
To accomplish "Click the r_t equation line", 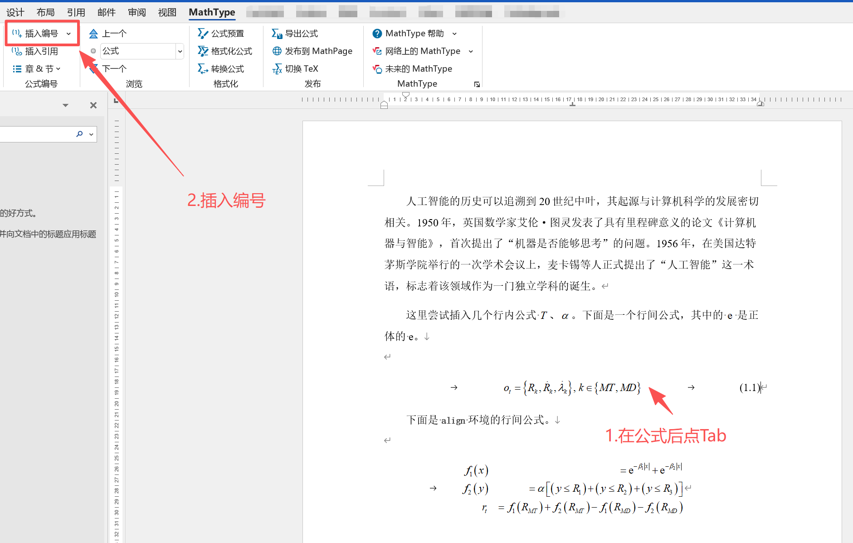I will point(582,508).
